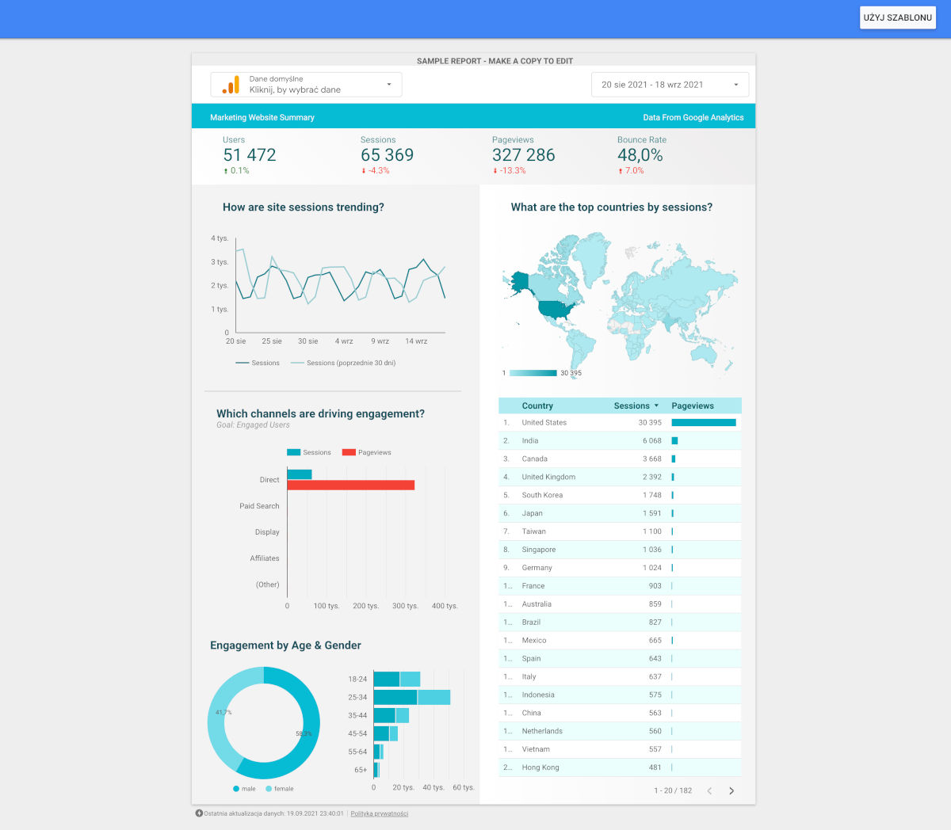Click the Bounce Rate value 48,0%
The width and height of the screenshot is (951, 830).
(640, 155)
